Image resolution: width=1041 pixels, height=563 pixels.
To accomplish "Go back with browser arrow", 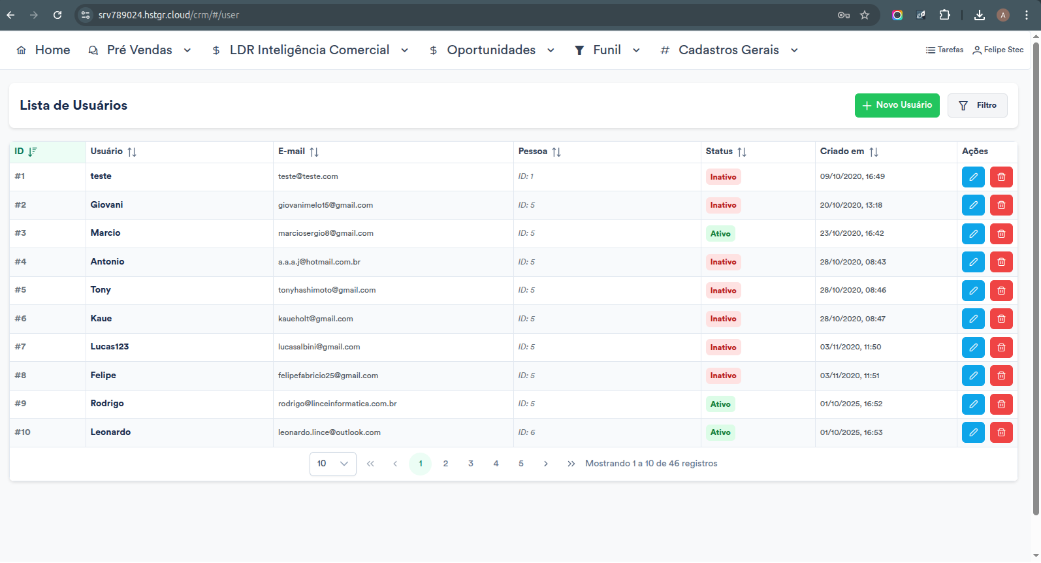I will click(11, 15).
